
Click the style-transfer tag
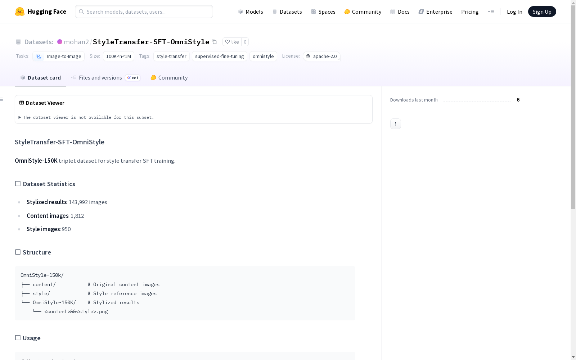tap(171, 56)
